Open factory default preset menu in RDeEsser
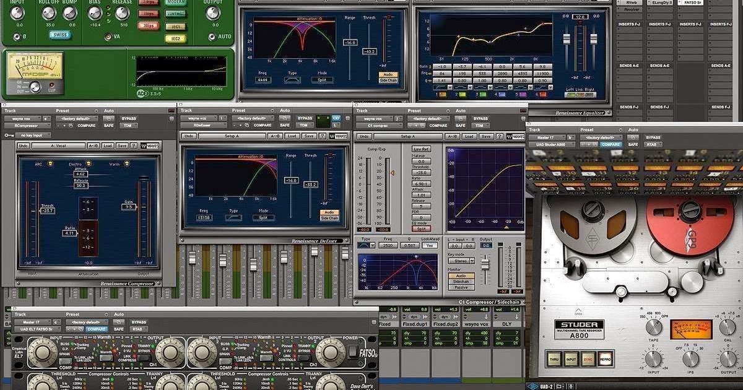 coord(253,118)
